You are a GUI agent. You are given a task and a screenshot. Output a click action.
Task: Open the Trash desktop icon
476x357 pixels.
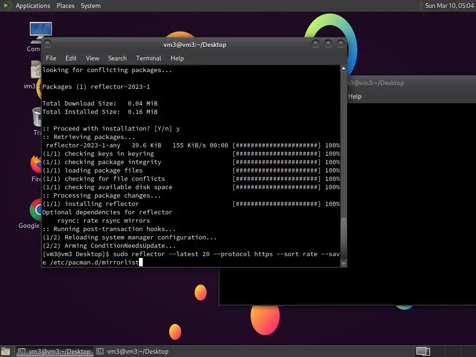[x=37, y=121]
